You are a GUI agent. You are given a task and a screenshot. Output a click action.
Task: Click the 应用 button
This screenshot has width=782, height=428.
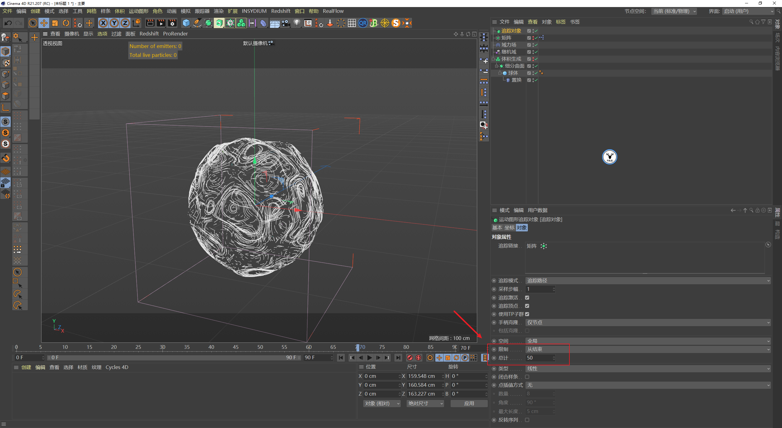click(x=469, y=403)
